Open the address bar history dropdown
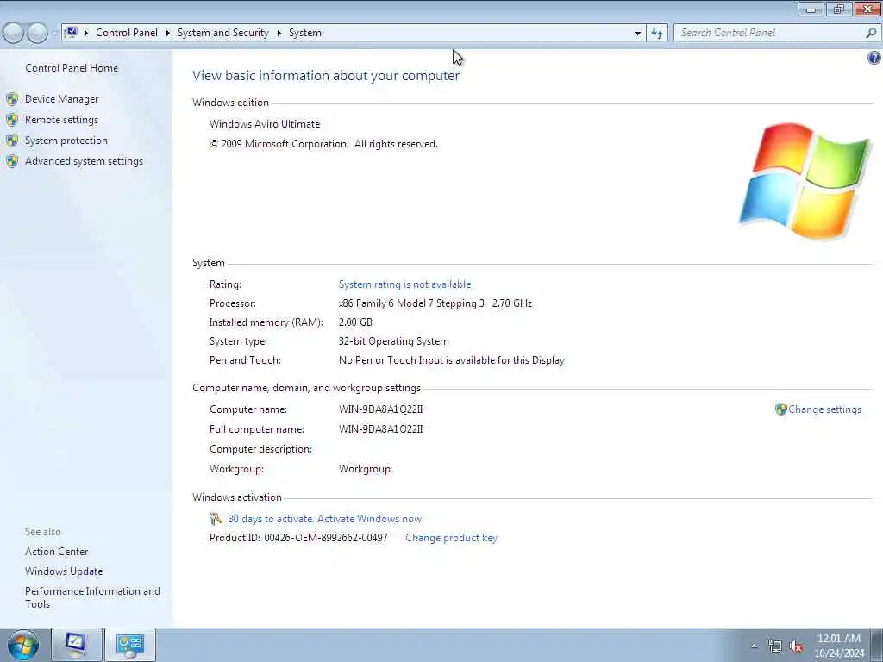The image size is (883, 662). (x=637, y=33)
